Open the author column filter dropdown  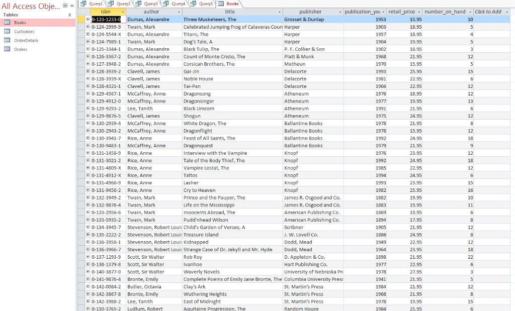(179, 12)
